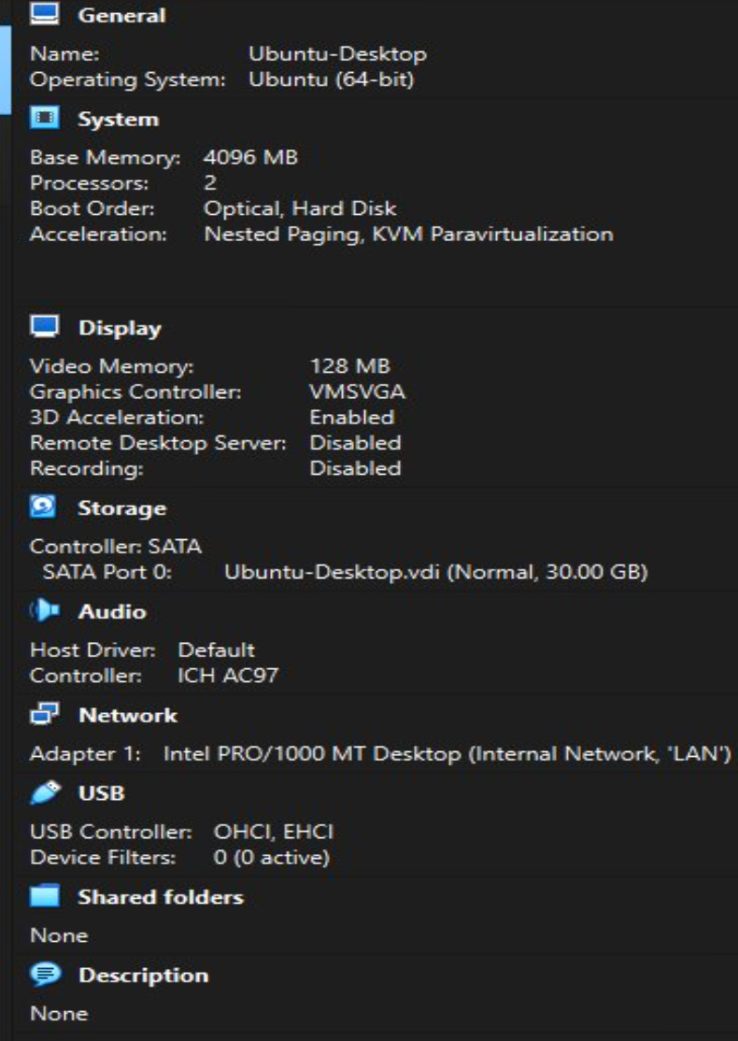Click the Intel PRO/1000 MT Desktop adapter value

(447, 754)
